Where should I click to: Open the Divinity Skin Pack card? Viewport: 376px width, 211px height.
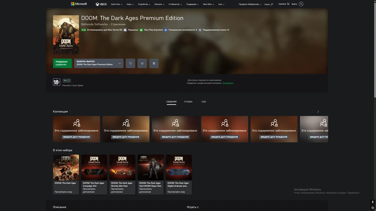[122, 175]
